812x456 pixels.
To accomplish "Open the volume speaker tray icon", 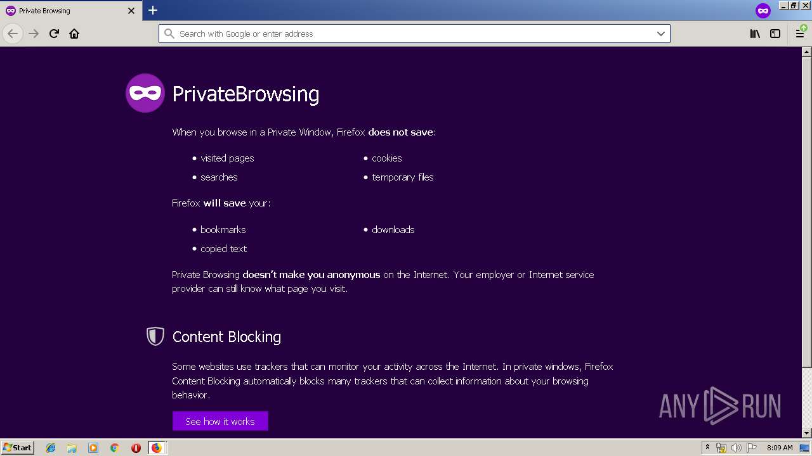I will pos(737,448).
